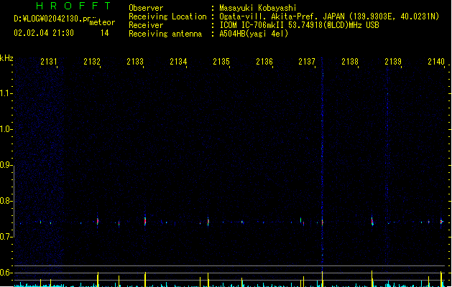
Task: Click the 2134 time marker
Action: tap(178, 61)
